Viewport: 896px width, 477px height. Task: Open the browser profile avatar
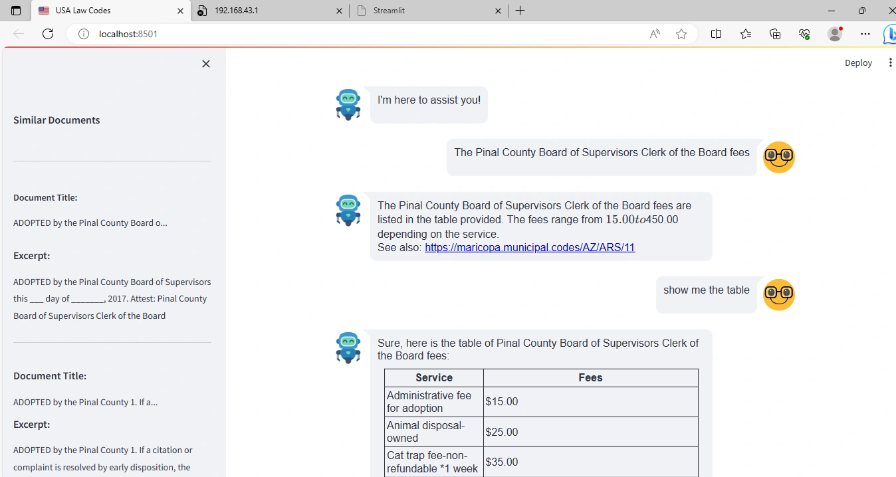[835, 34]
